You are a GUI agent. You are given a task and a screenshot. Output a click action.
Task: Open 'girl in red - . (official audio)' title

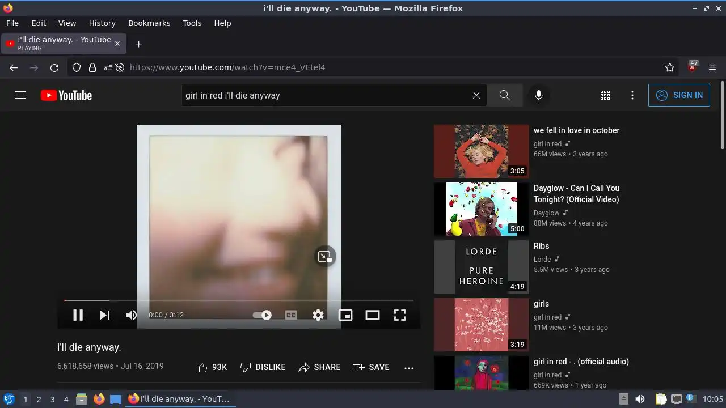coord(581,362)
